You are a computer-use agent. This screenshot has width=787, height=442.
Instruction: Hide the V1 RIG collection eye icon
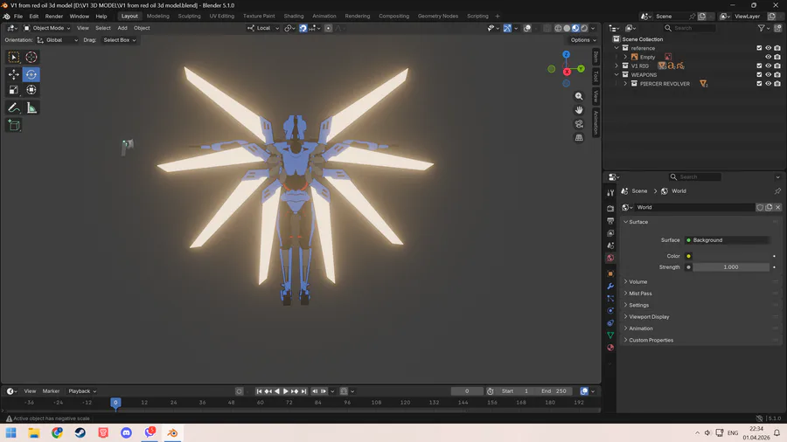click(x=768, y=66)
